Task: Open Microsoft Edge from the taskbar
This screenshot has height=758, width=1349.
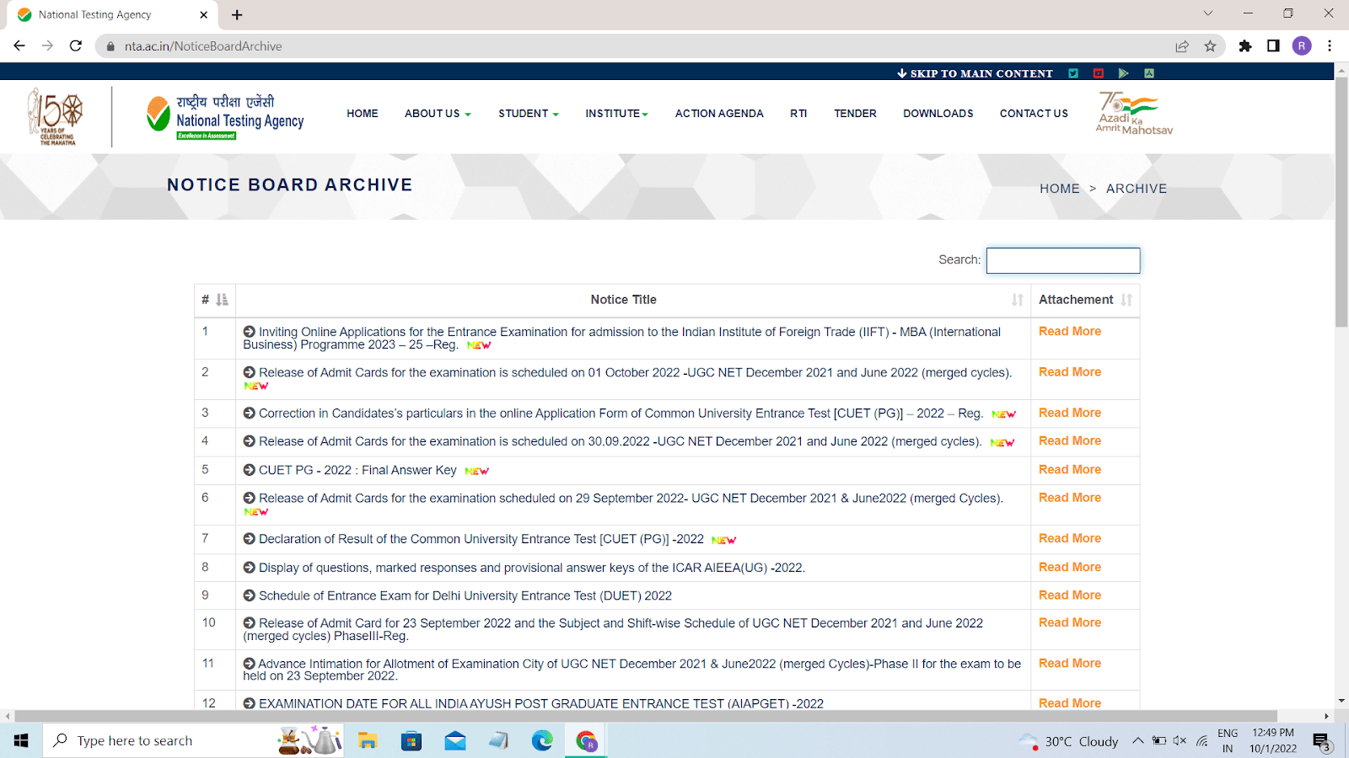Action: coord(542,740)
